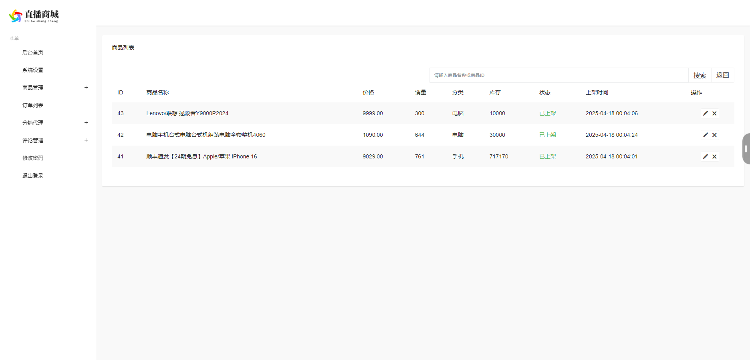Open 系统设置 in sidebar

33,70
